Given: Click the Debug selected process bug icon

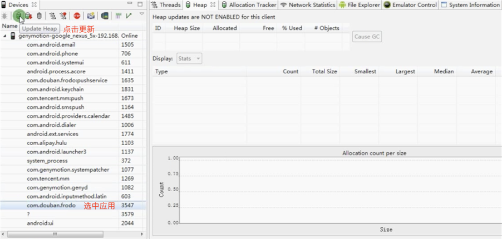Looking at the screenshot, I should (4, 16).
